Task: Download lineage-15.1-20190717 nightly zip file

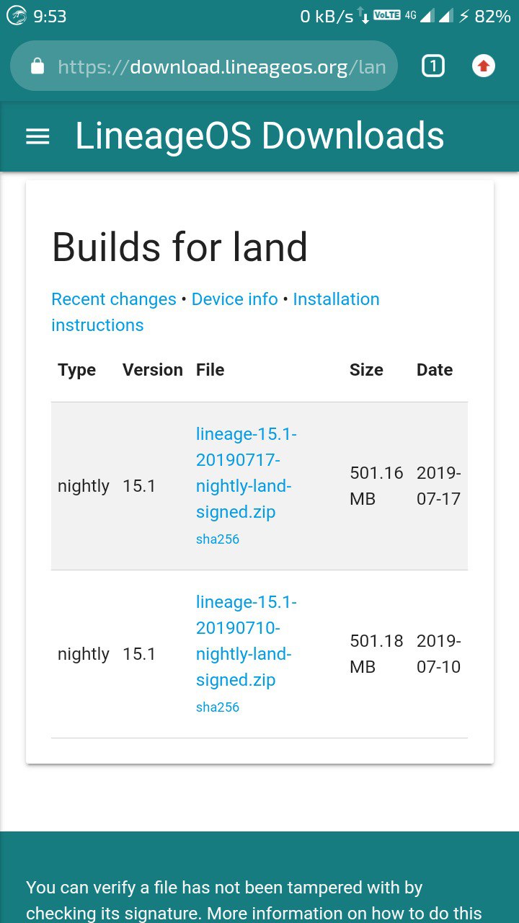Action: (246, 473)
